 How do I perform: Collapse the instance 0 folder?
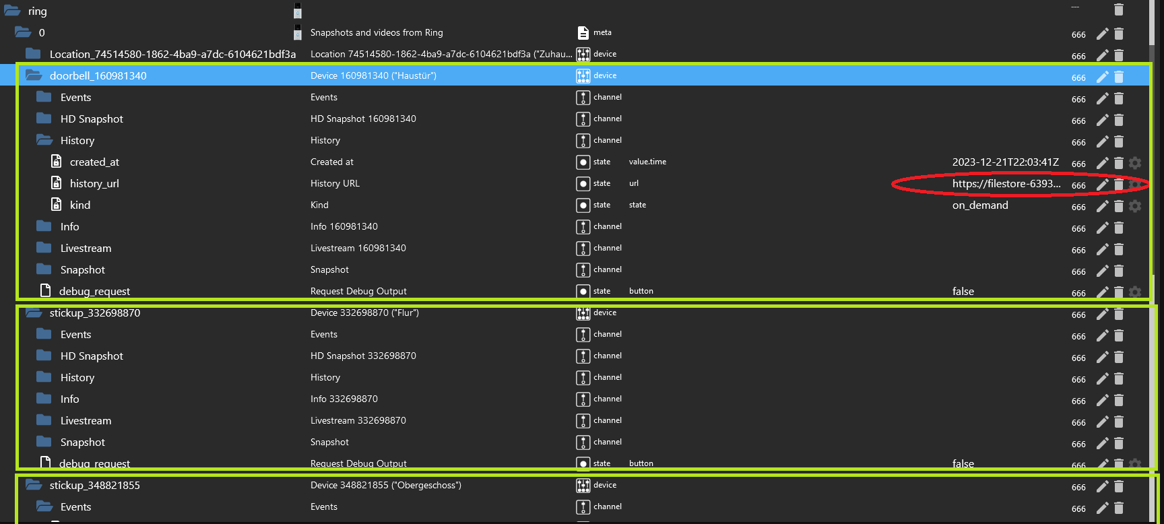click(23, 32)
